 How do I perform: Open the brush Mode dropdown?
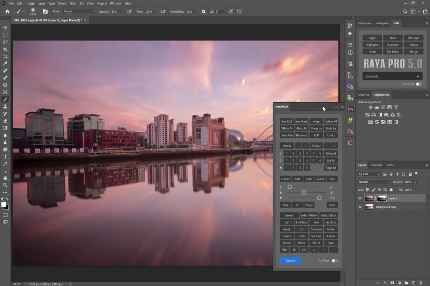(x=79, y=12)
